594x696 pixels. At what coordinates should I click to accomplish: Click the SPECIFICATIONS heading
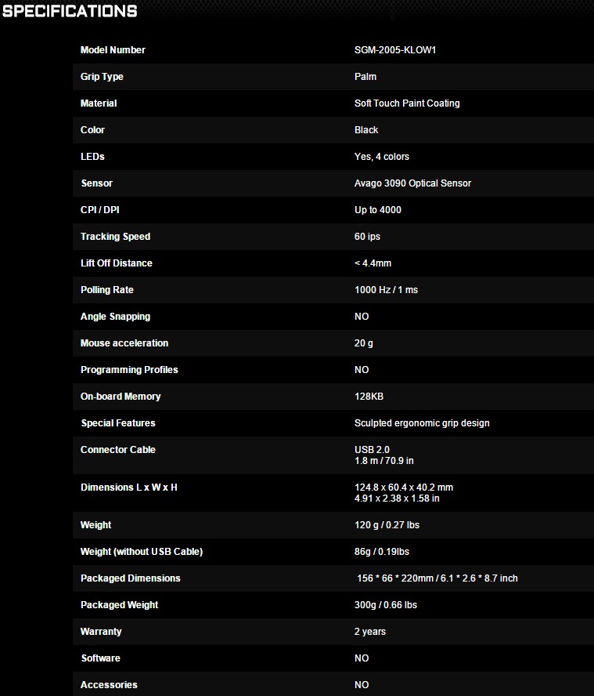[70, 11]
